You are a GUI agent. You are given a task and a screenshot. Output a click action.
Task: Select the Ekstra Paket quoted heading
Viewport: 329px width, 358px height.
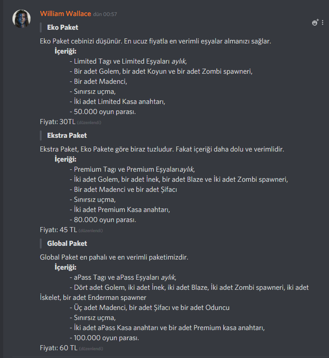coord(67,136)
